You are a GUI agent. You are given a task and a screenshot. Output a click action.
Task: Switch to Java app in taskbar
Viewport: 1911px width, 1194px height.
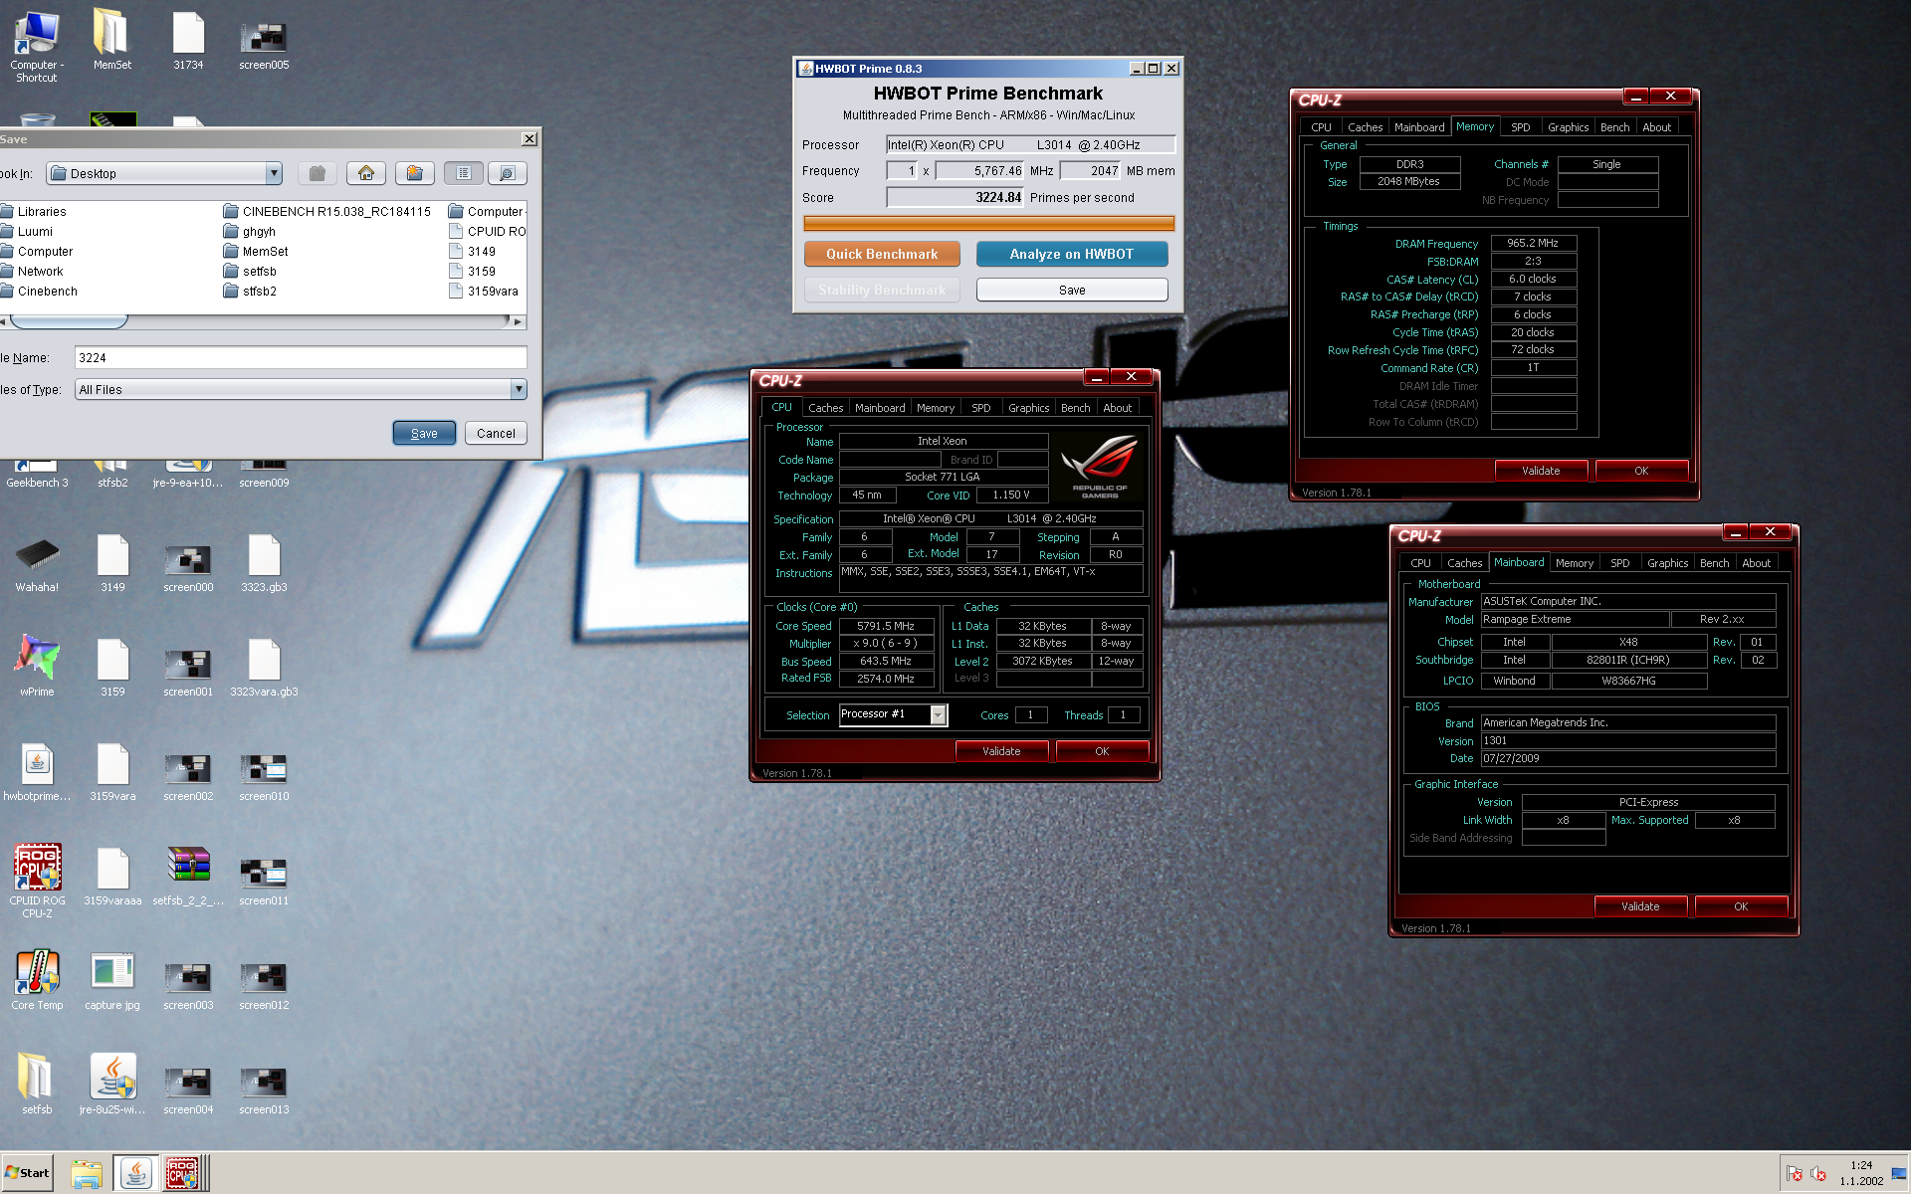135,1173
